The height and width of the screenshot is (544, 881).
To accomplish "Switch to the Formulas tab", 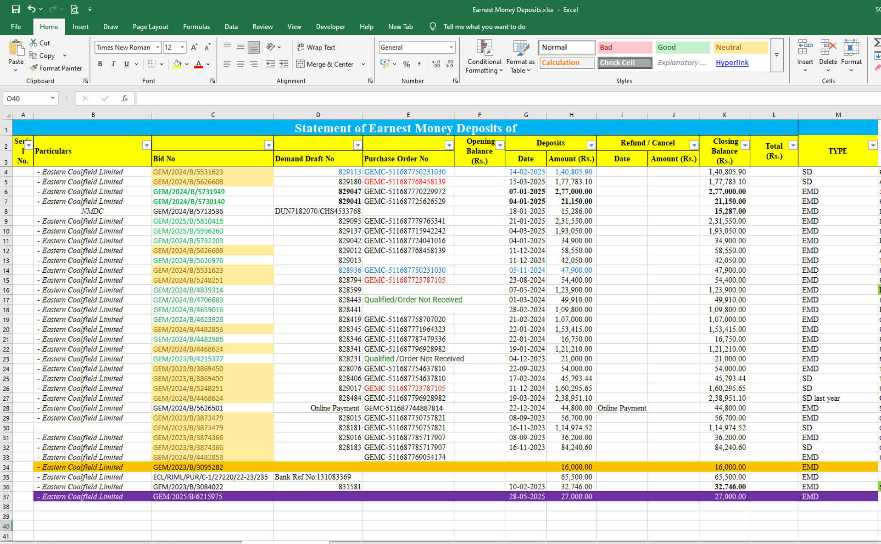I will coord(196,27).
